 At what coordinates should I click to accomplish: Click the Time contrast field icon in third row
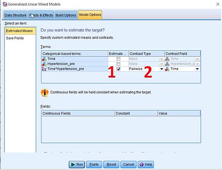coord(167,69)
